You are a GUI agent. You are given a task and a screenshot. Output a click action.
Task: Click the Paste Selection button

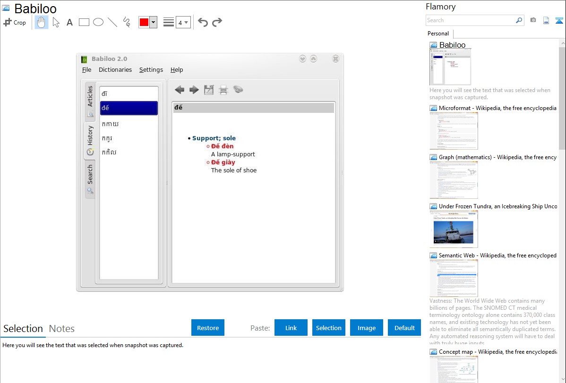(328, 328)
